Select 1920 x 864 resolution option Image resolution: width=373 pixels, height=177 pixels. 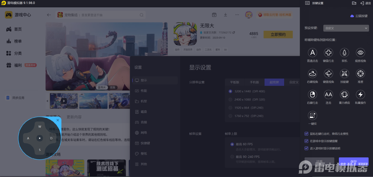231,108
